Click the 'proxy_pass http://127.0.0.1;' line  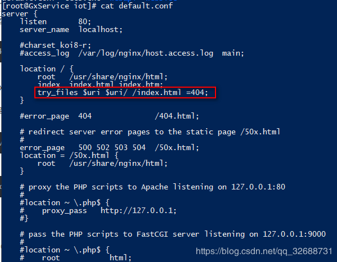tap(109, 211)
